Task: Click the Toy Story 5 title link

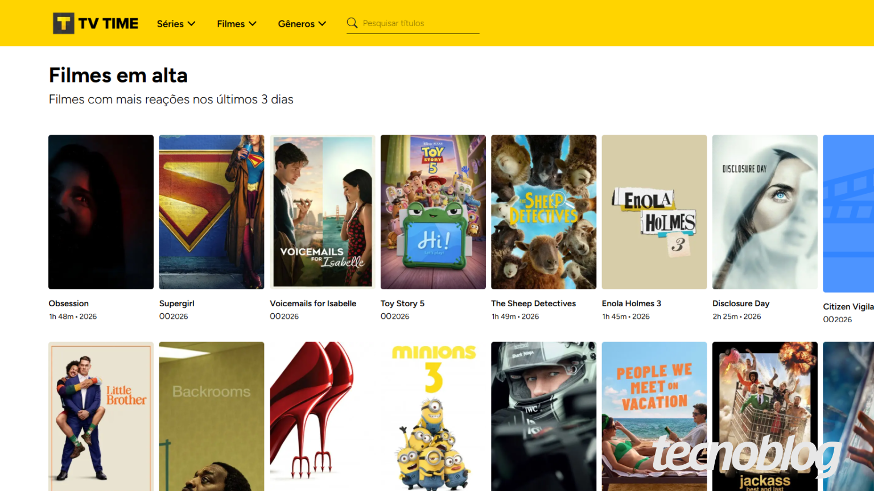Action: (x=402, y=303)
